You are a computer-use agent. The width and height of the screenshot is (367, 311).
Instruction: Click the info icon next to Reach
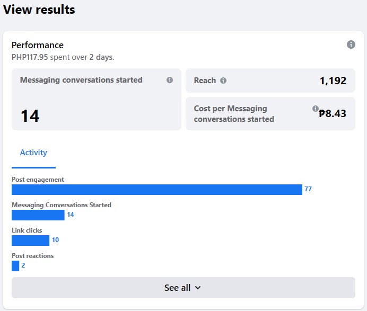tap(223, 81)
